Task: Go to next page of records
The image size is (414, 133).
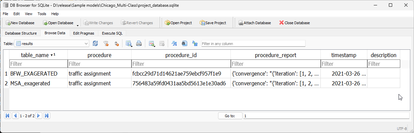Action: pos(39,116)
